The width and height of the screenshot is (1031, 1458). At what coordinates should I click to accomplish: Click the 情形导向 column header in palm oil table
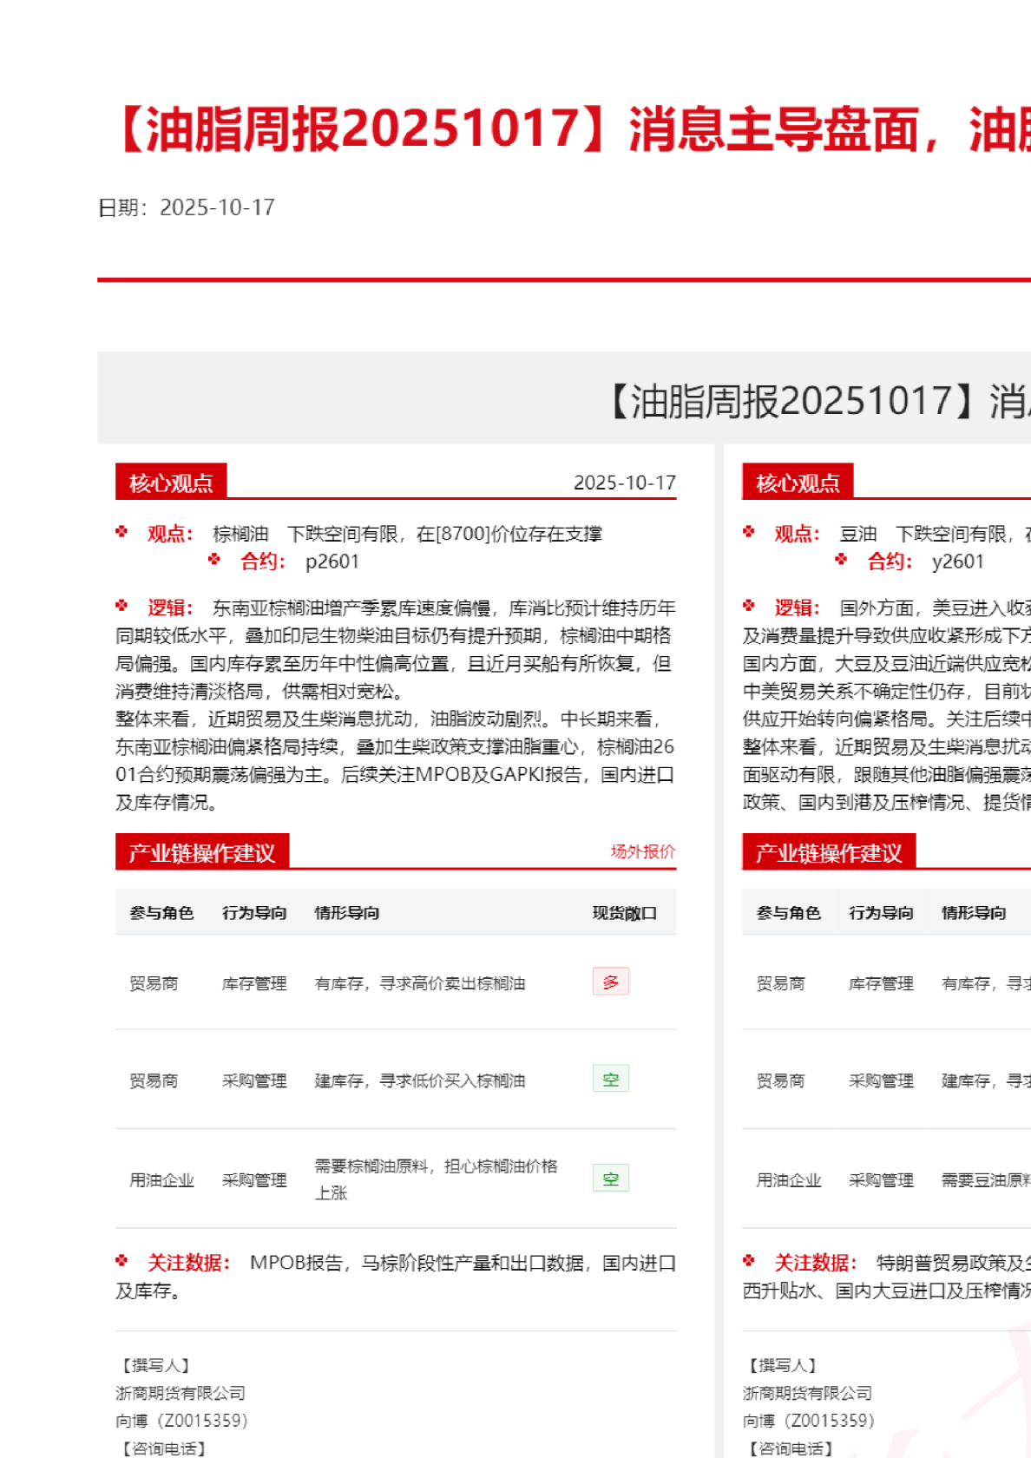pos(347,913)
